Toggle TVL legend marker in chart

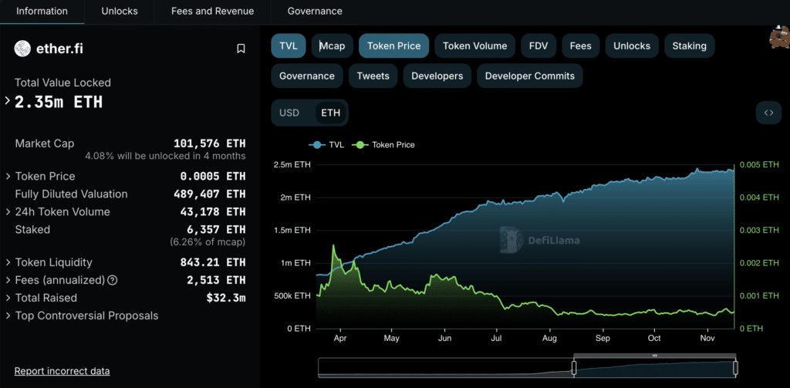click(317, 145)
